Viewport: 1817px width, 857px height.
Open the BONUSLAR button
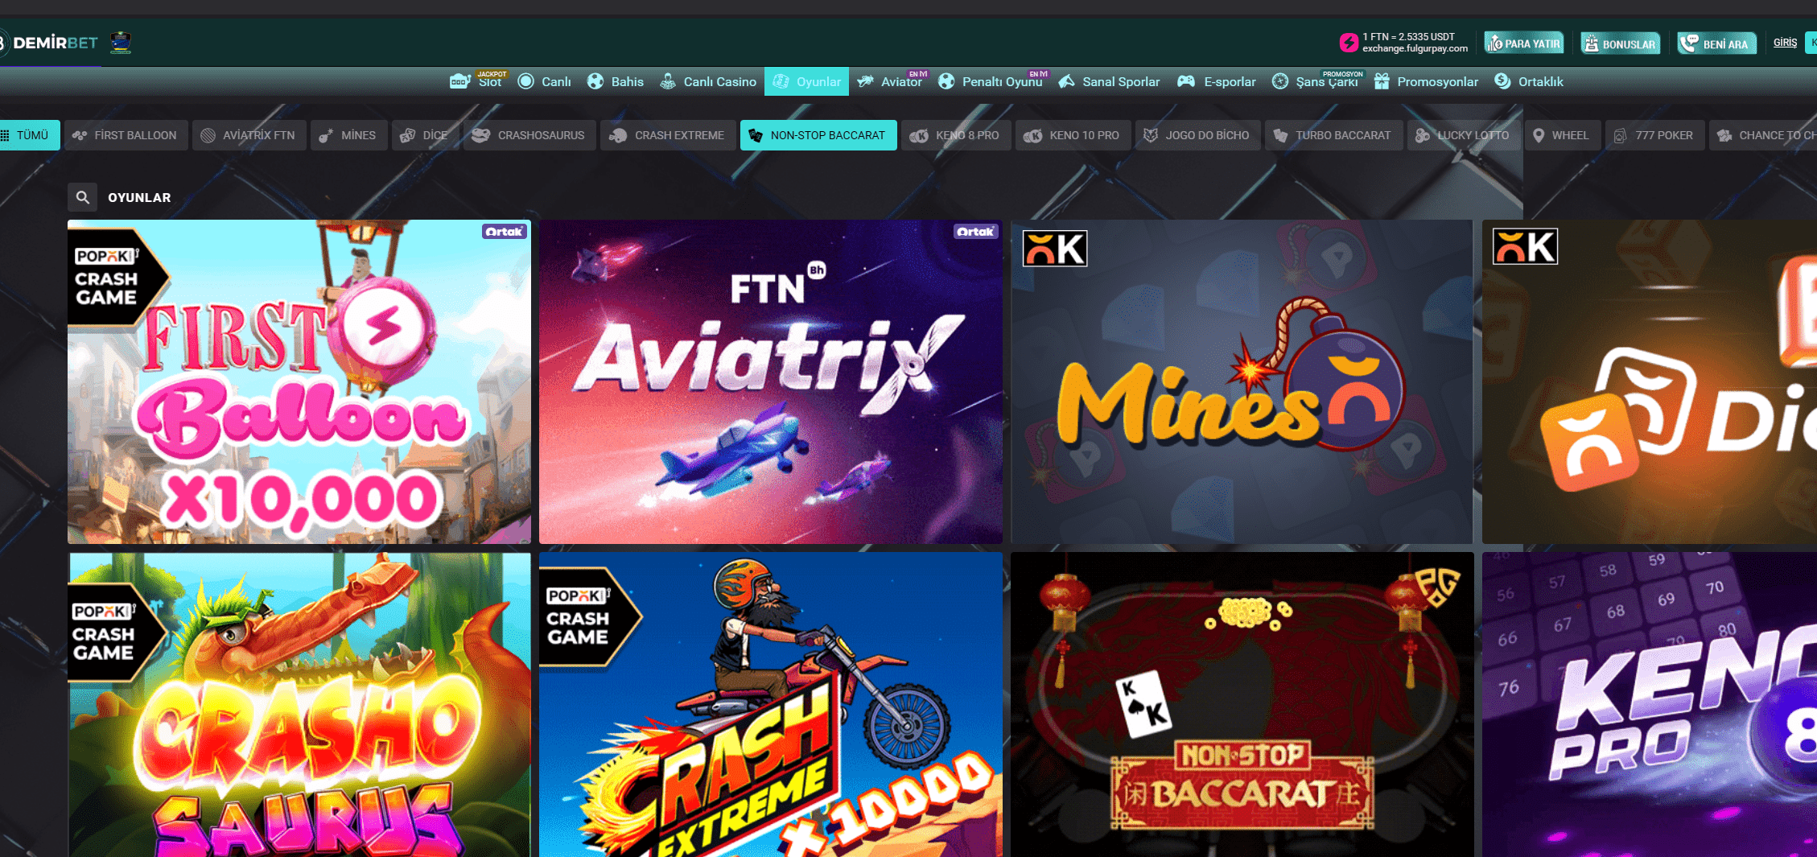coord(1621,43)
